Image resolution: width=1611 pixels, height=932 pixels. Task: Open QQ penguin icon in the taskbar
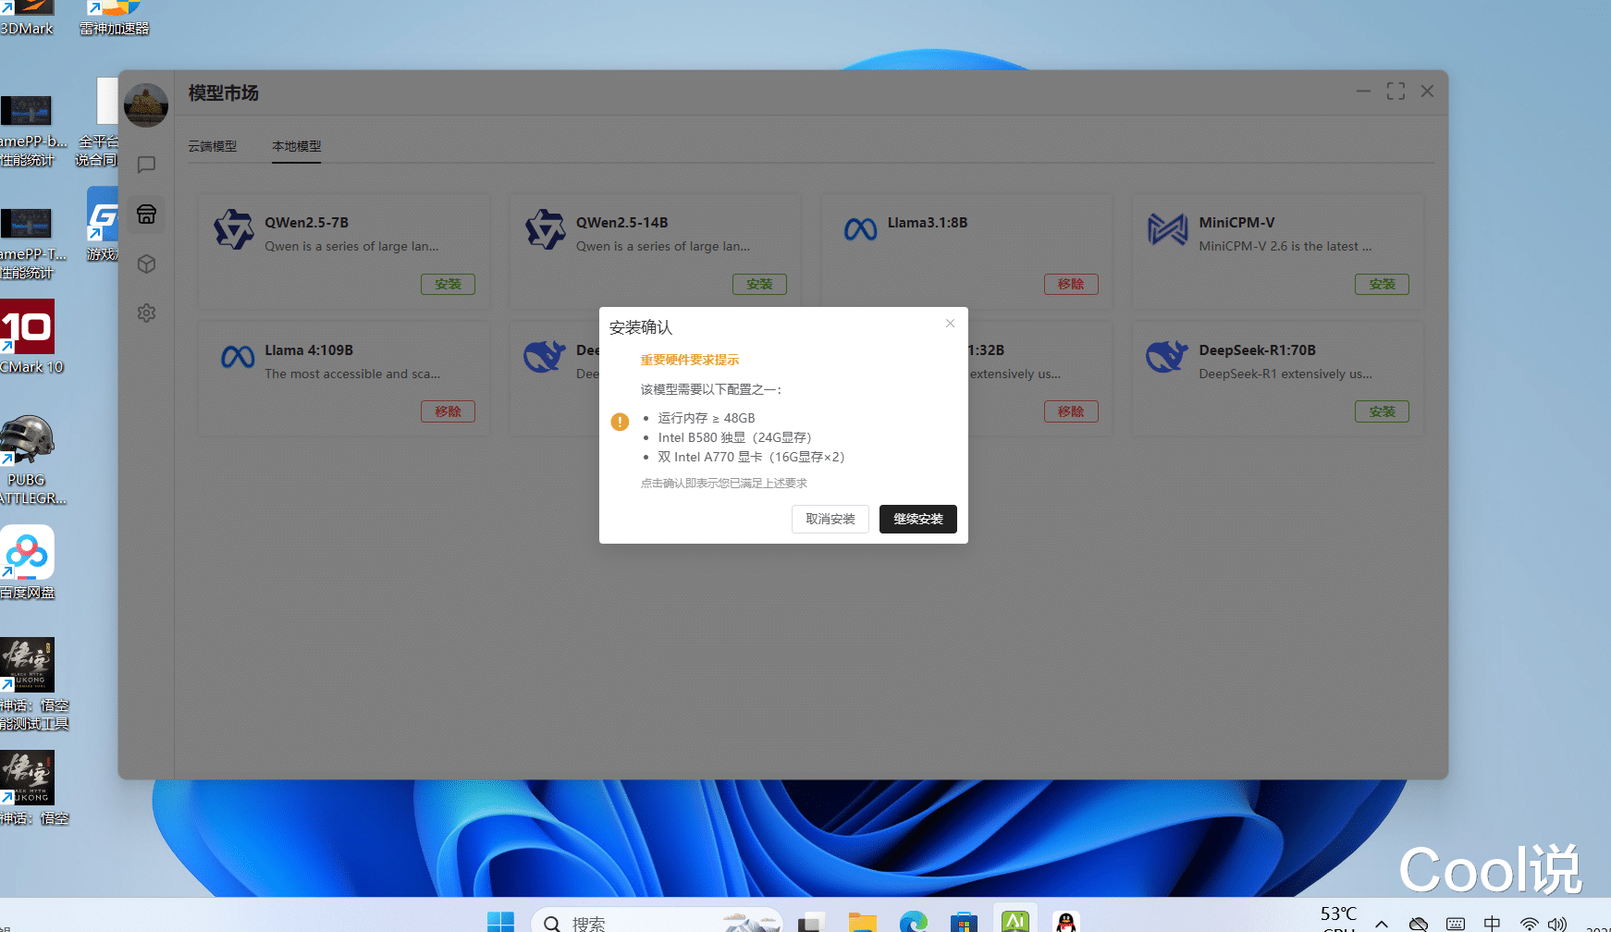click(1065, 922)
